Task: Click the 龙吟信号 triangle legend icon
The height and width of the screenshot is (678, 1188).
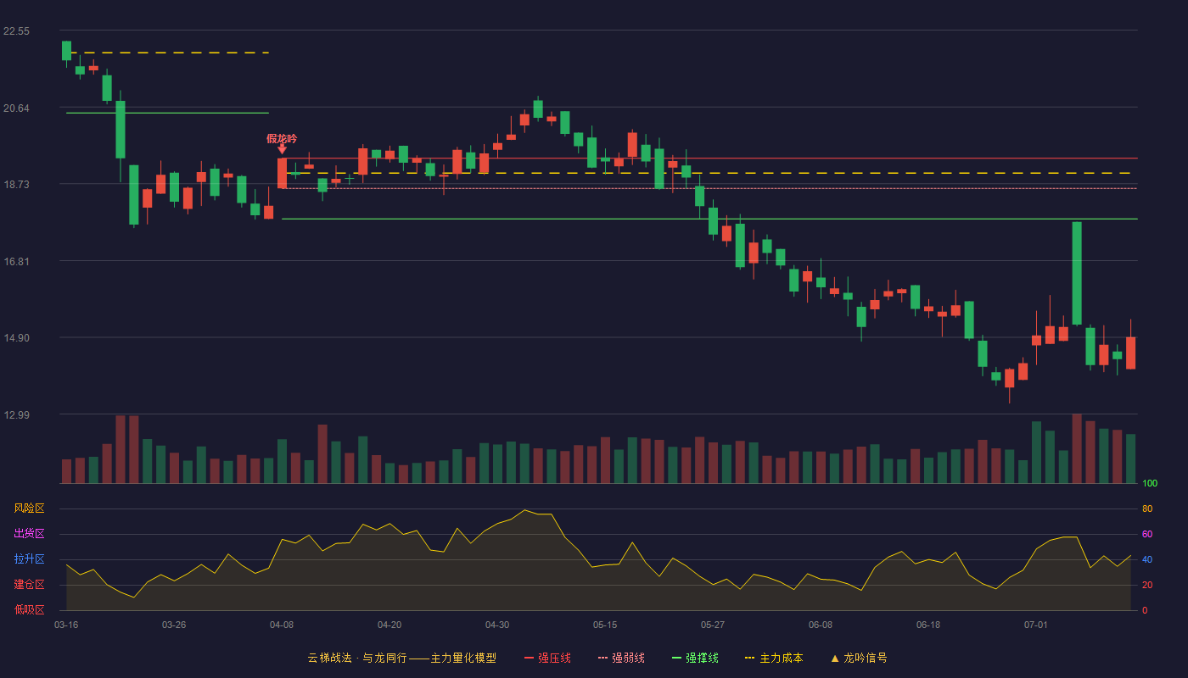Action: coord(834,658)
